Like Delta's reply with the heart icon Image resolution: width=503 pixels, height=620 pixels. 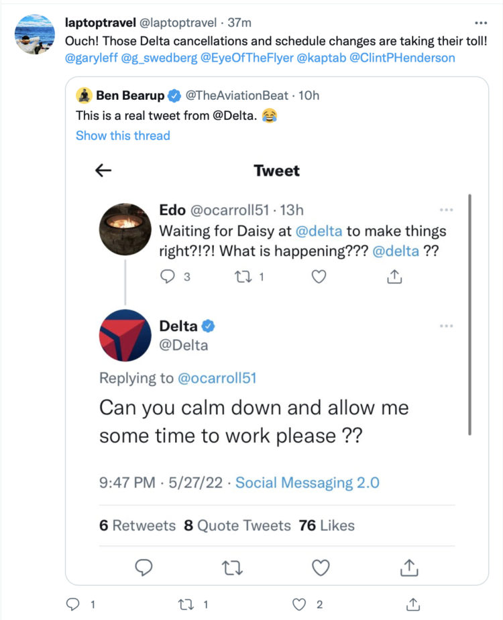[321, 567]
